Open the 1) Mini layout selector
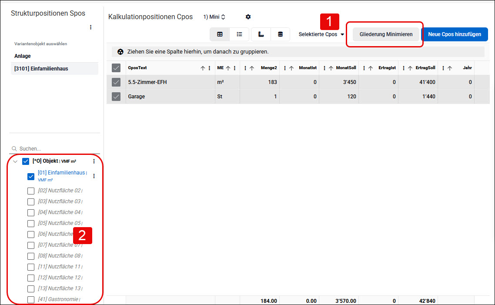The width and height of the screenshot is (495, 305). click(214, 17)
